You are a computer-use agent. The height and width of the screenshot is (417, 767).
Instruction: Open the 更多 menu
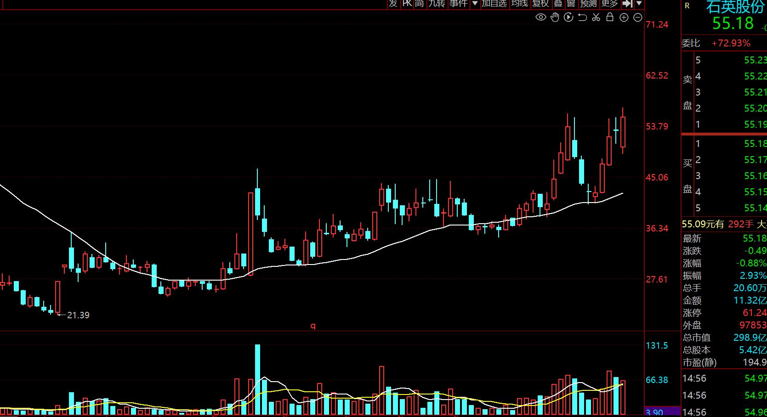(x=610, y=4)
